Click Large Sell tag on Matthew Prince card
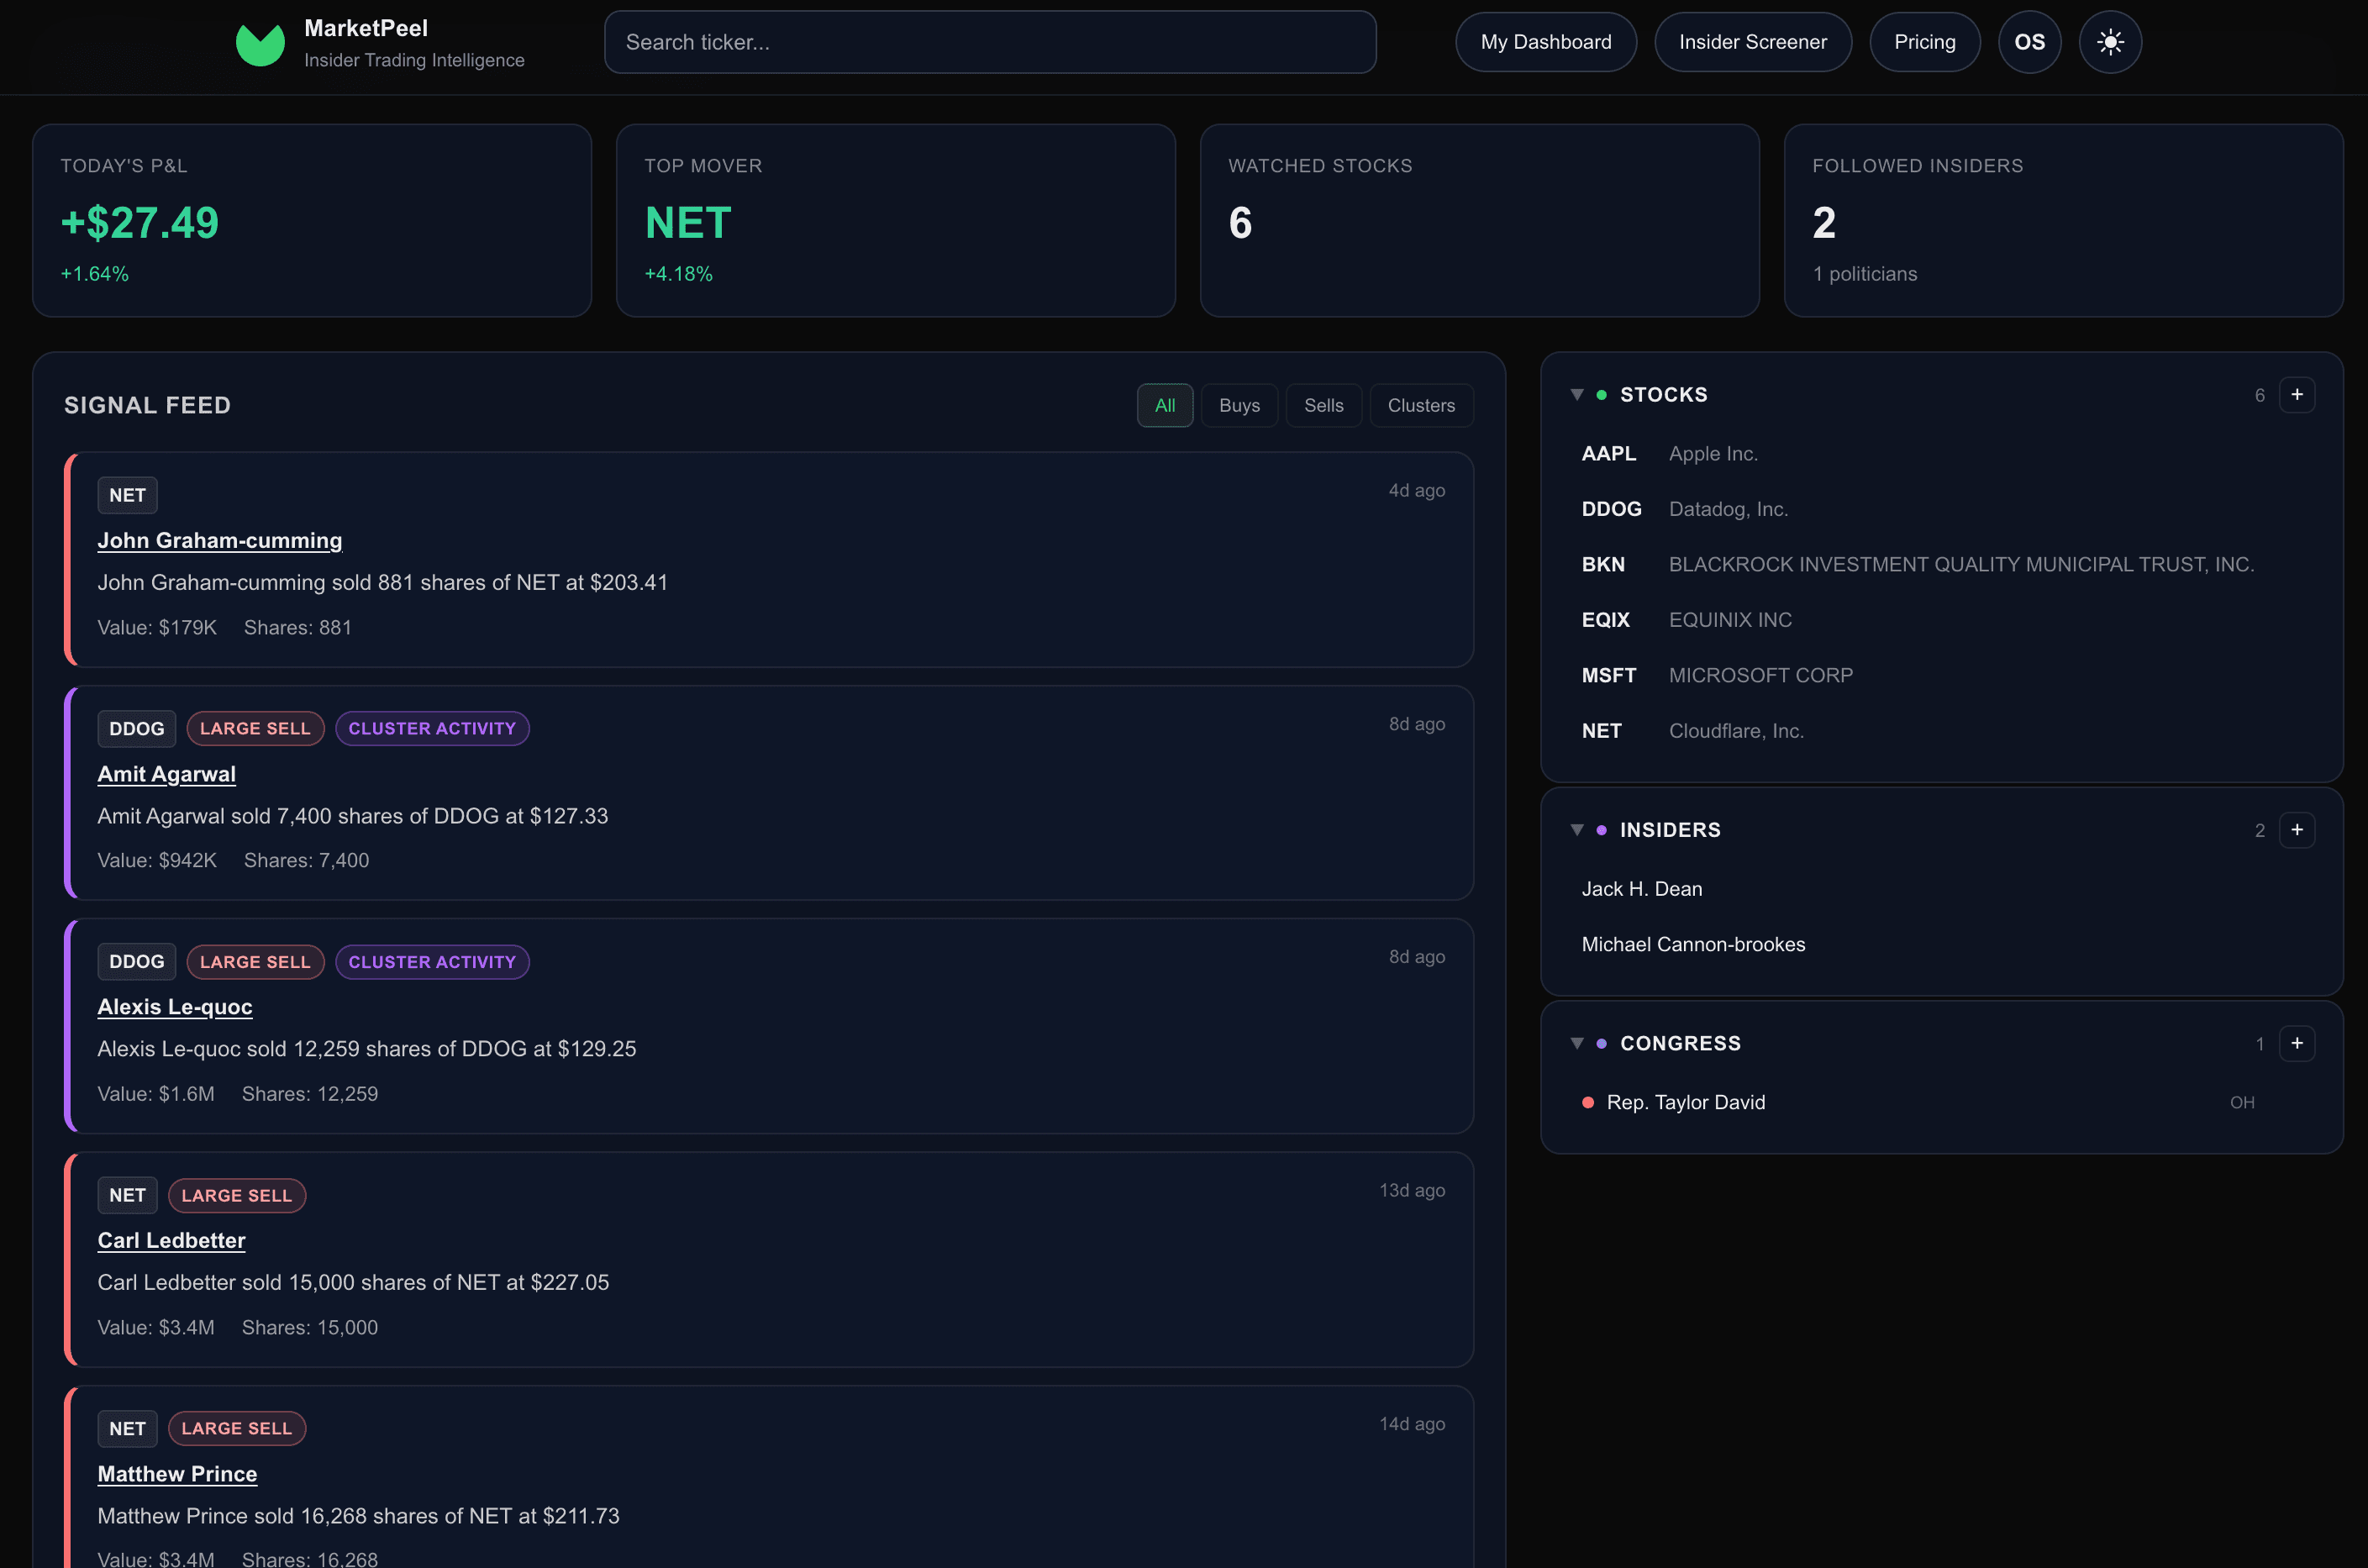2368x1568 pixels. pyautogui.click(x=237, y=1429)
